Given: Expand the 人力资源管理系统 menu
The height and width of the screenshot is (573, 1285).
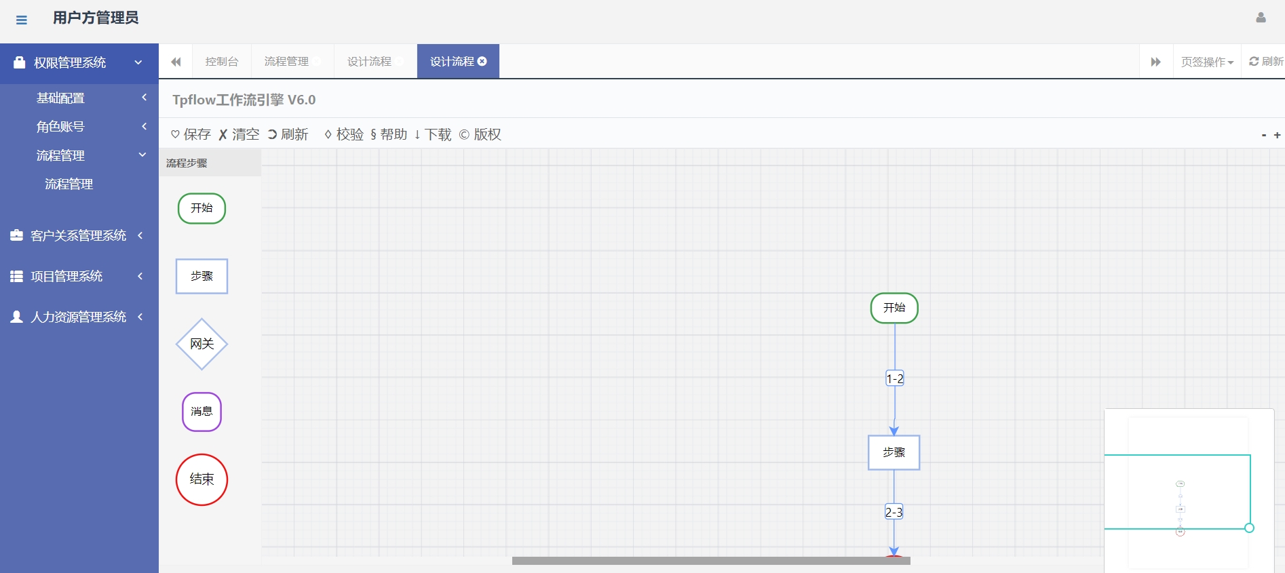Looking at the screenshot, I should tap(79, 317).
